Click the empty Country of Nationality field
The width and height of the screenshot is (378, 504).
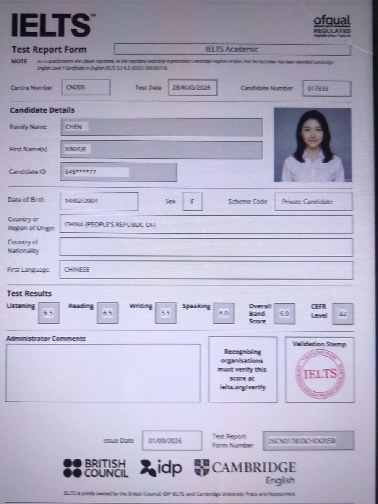point(206,247)
